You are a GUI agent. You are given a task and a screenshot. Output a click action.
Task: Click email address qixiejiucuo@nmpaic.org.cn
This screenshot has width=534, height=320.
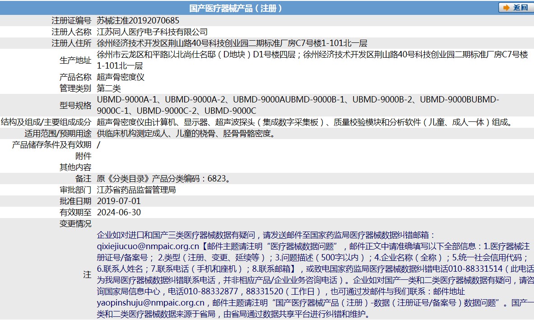pos(148,246)
